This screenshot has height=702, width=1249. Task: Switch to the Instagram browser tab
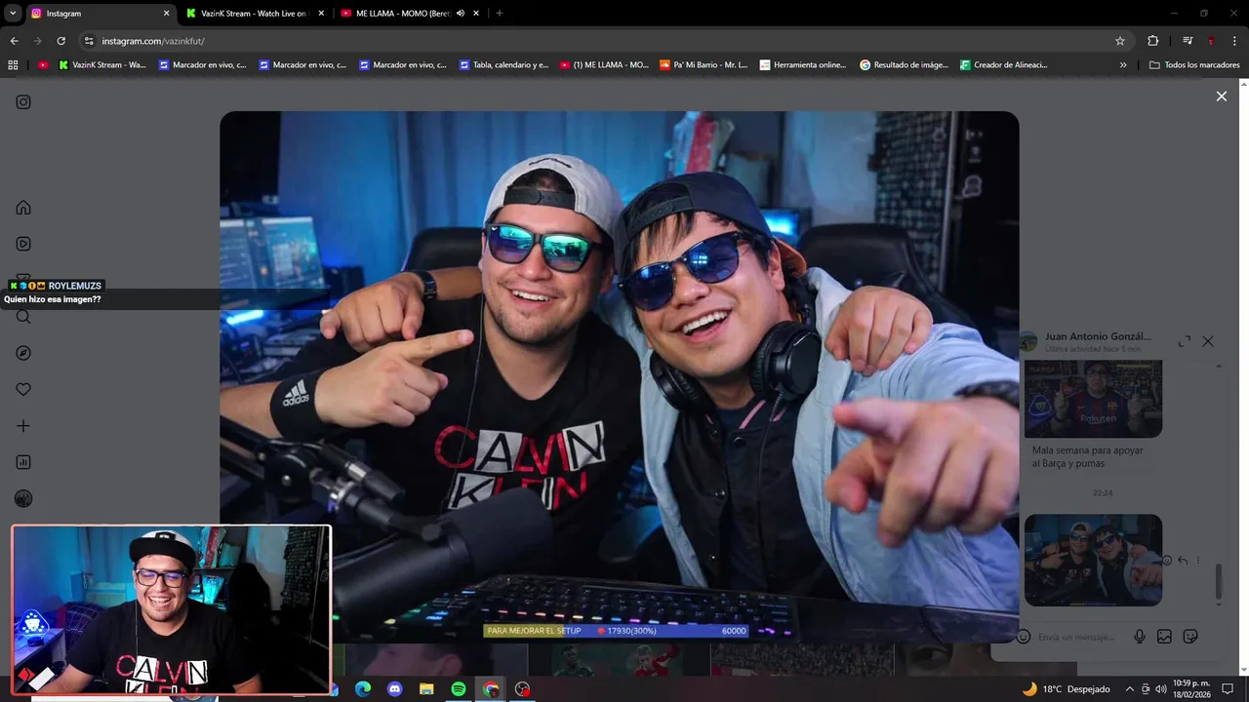98,14
